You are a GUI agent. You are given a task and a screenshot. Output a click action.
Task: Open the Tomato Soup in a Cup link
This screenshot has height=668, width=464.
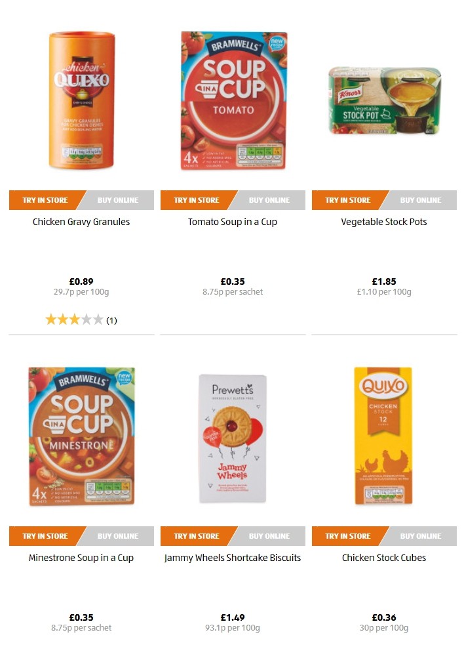point(233,222)
